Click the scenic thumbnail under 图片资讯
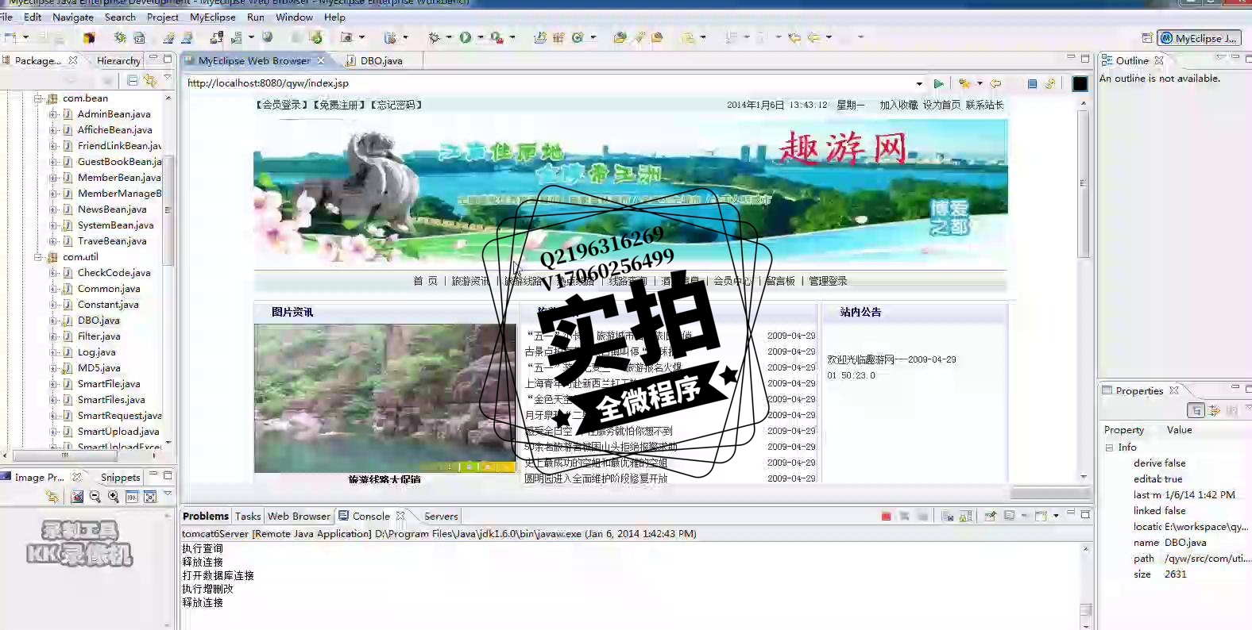This screenshot has width=1252, height=630. point(384,398)
